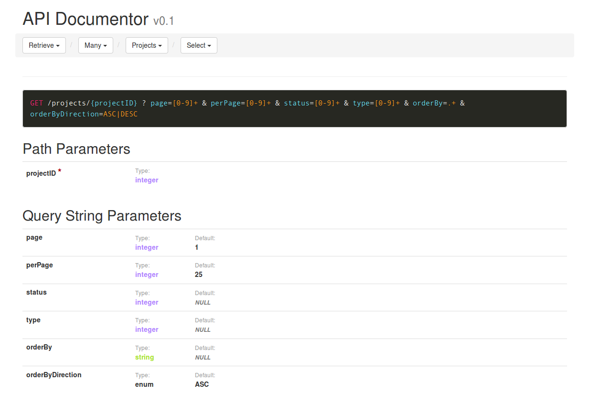
Task: Click the default value 25 for perPage
Action: (x=199, y=275)
